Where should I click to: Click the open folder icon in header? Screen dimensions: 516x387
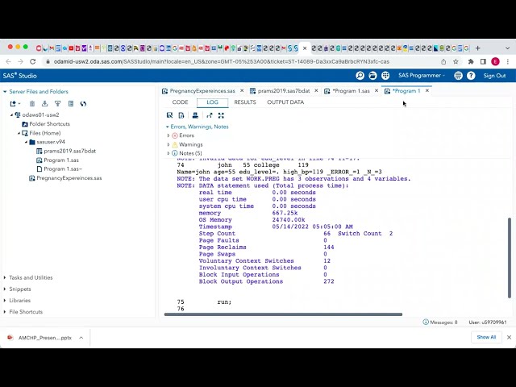click(x=372, y=76)
